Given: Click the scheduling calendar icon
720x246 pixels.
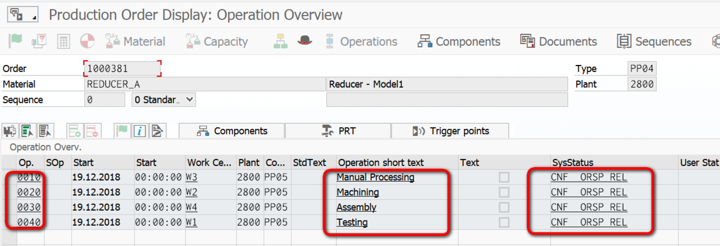Looking at the screenshot, I should click(39, 41).
